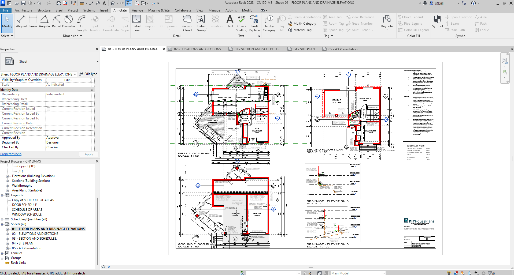This screenshot has width=514, height=275.
Task: Activate the Revision Cloud tool
Action: click(187, 23)
